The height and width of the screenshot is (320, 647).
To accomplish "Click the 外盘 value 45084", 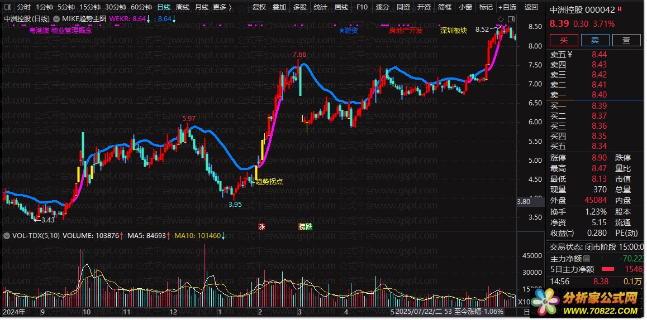I will [596, 201].
